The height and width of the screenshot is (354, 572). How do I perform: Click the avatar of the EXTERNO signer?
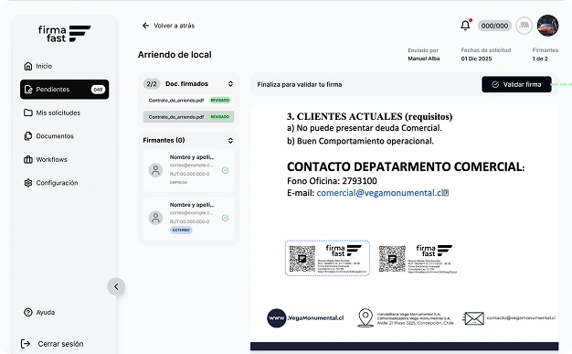155,218
